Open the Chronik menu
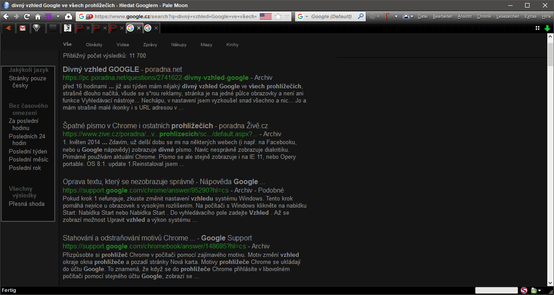Screen dimensions: 554x295 point(484,16)
